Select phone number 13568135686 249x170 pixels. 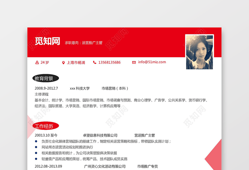tap(109, 62)
